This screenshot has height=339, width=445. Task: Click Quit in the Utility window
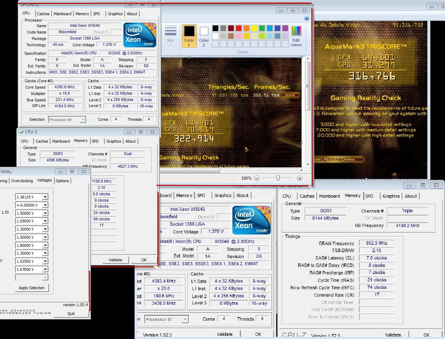click(71, 314)
